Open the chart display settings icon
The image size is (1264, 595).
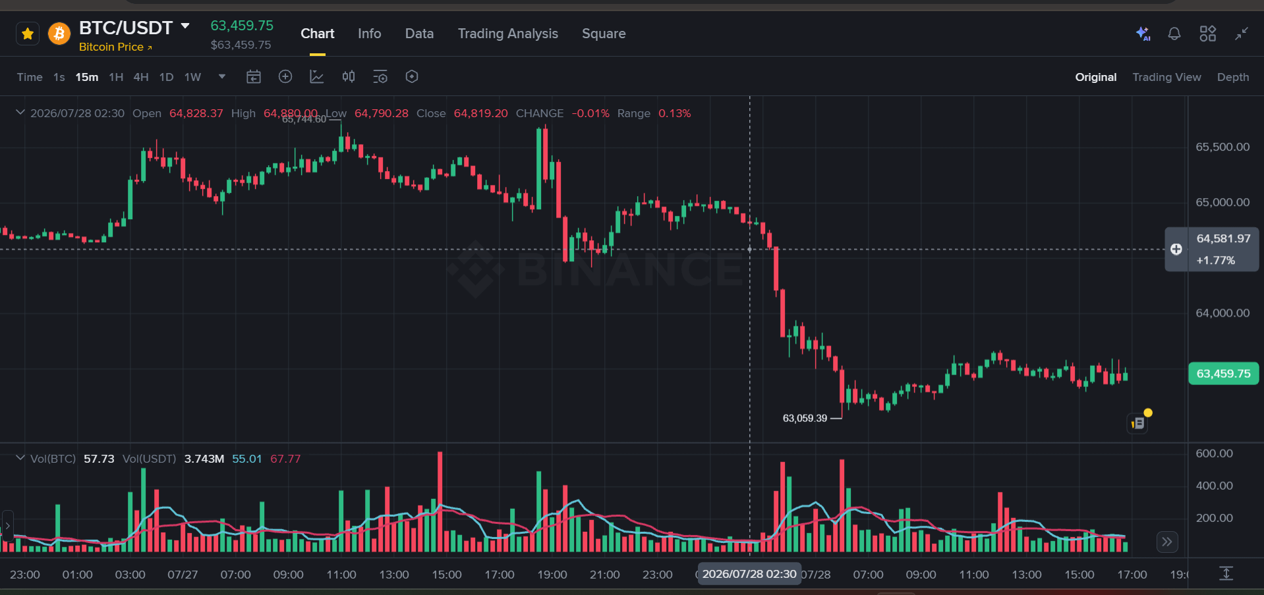[x=380, y=77]
